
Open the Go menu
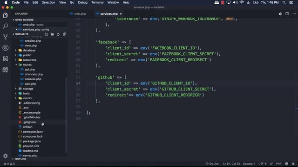[72, 2]
